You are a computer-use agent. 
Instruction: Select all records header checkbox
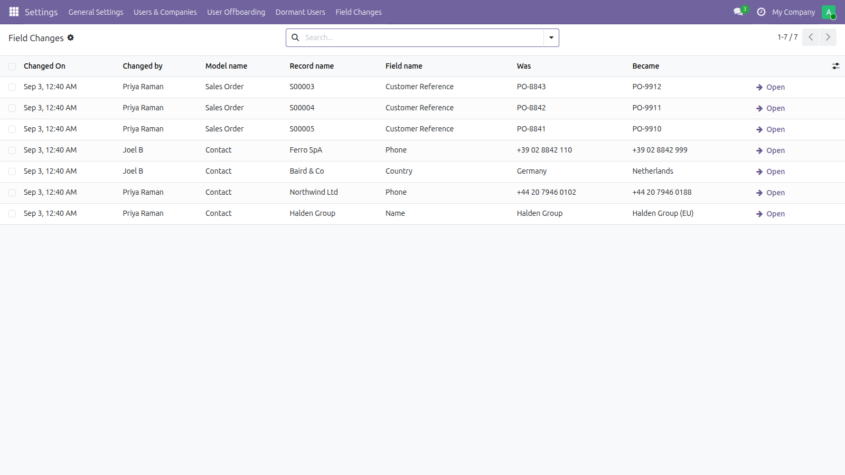point(12,66)
